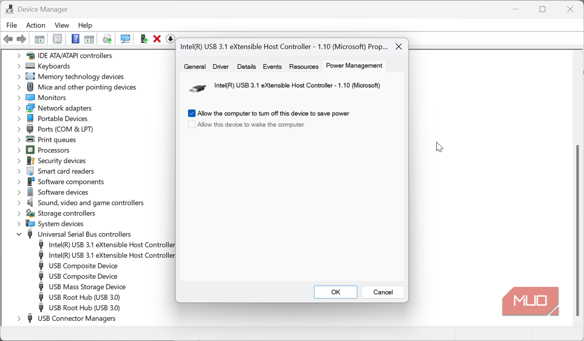Open the Action menu
The width and height of the screenshot is (584, 341).
(36, 25)
